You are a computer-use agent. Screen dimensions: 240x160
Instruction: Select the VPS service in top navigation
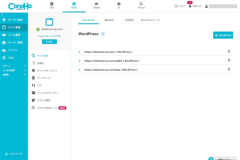tap(52, 5)
